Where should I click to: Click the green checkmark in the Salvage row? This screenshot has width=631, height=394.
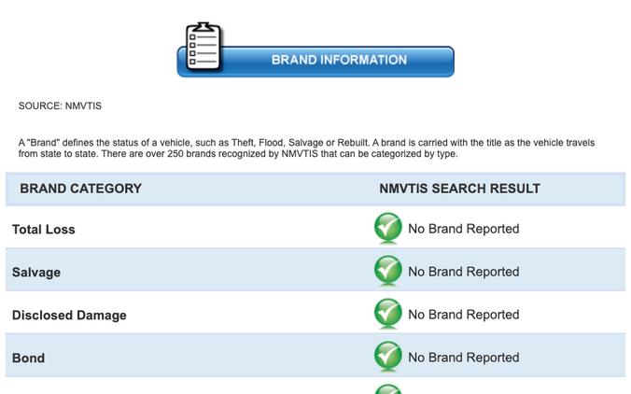388,271
